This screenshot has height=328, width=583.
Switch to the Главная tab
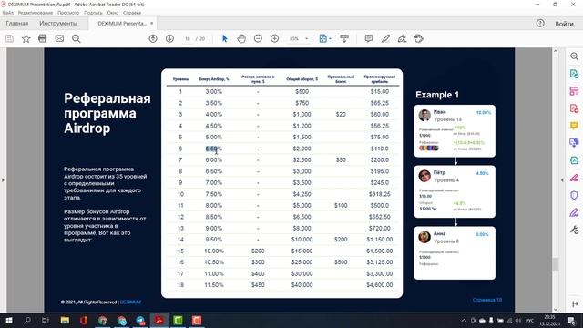point(17,24)
